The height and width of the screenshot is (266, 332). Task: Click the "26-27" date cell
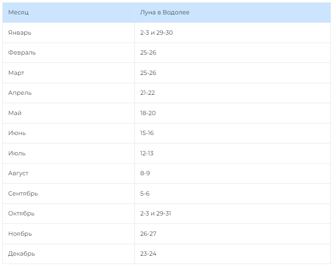(x=148, y=234)
